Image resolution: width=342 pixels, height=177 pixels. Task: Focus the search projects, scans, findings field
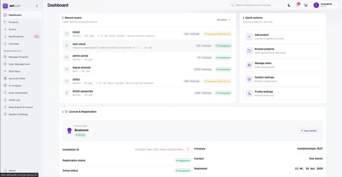point(256,5)
